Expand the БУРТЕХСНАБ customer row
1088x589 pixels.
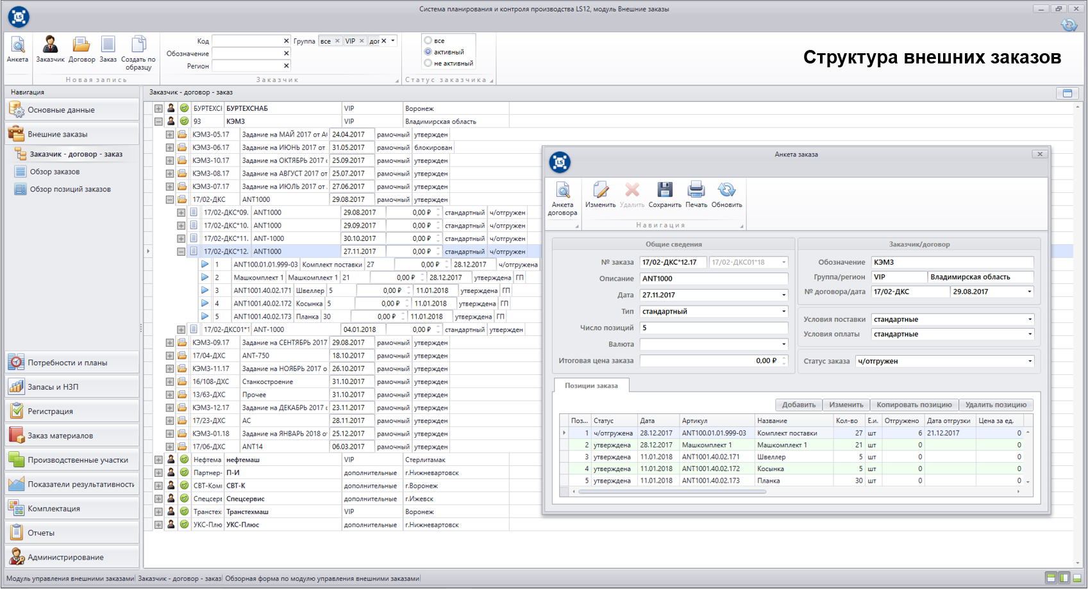[158, 108]
